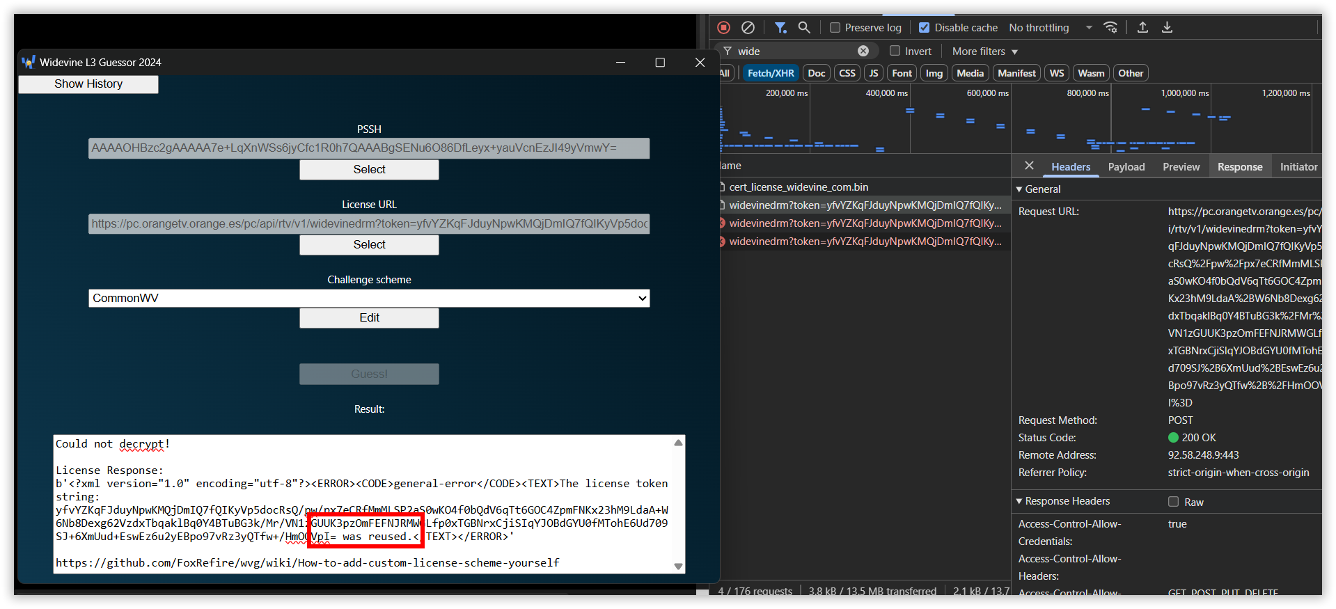Select cert_license_widevine_com.bin request
Image resolution: width=1336 pixels, height=609 pixels.
799,187
